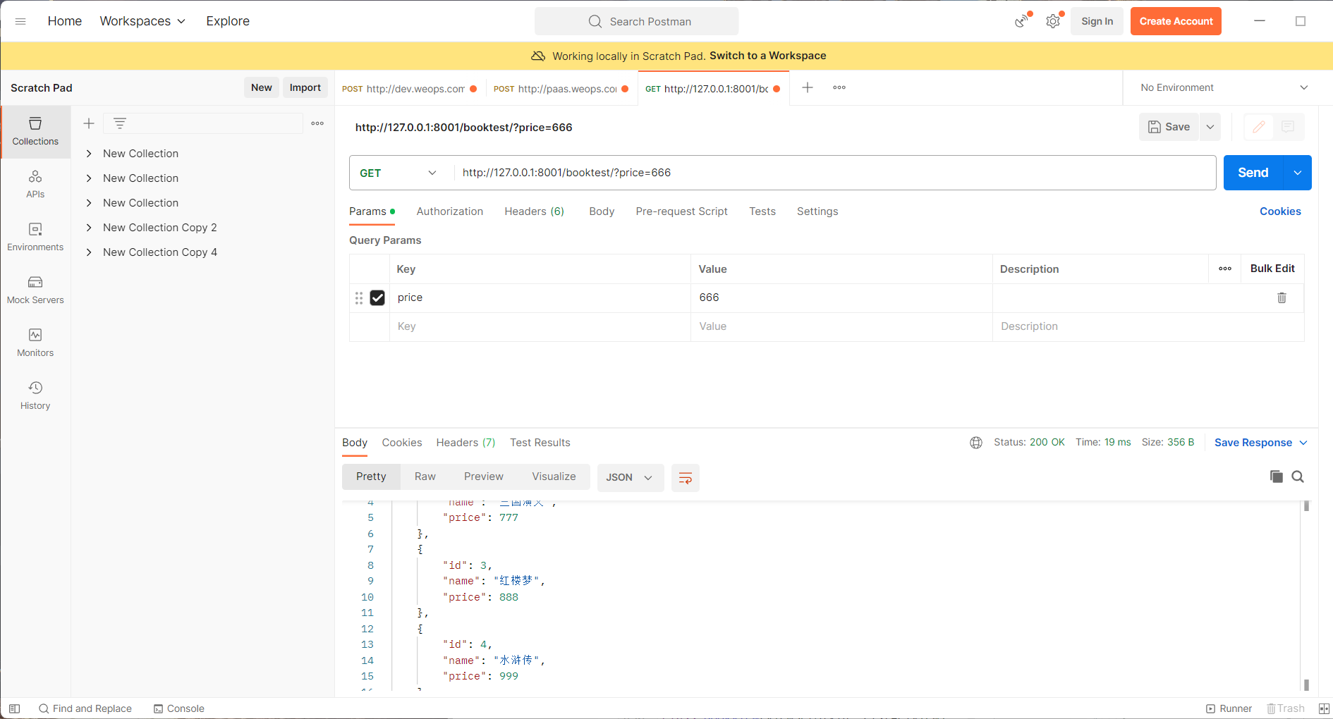The height and width of the screenshot is (719, 1333).
Task: Open the JSON format dropdown
Action: click(x=630, y=477)
